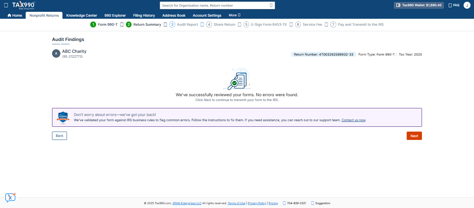Image resolution: width=474 pixels, height=208 pixels.
Task: Switch to the Filing History tab
Action: (144, 15)
